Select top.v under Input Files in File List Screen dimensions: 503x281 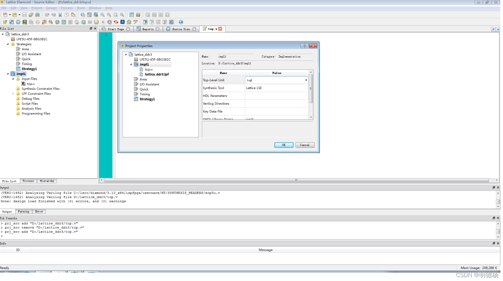(x=31, y=84)
